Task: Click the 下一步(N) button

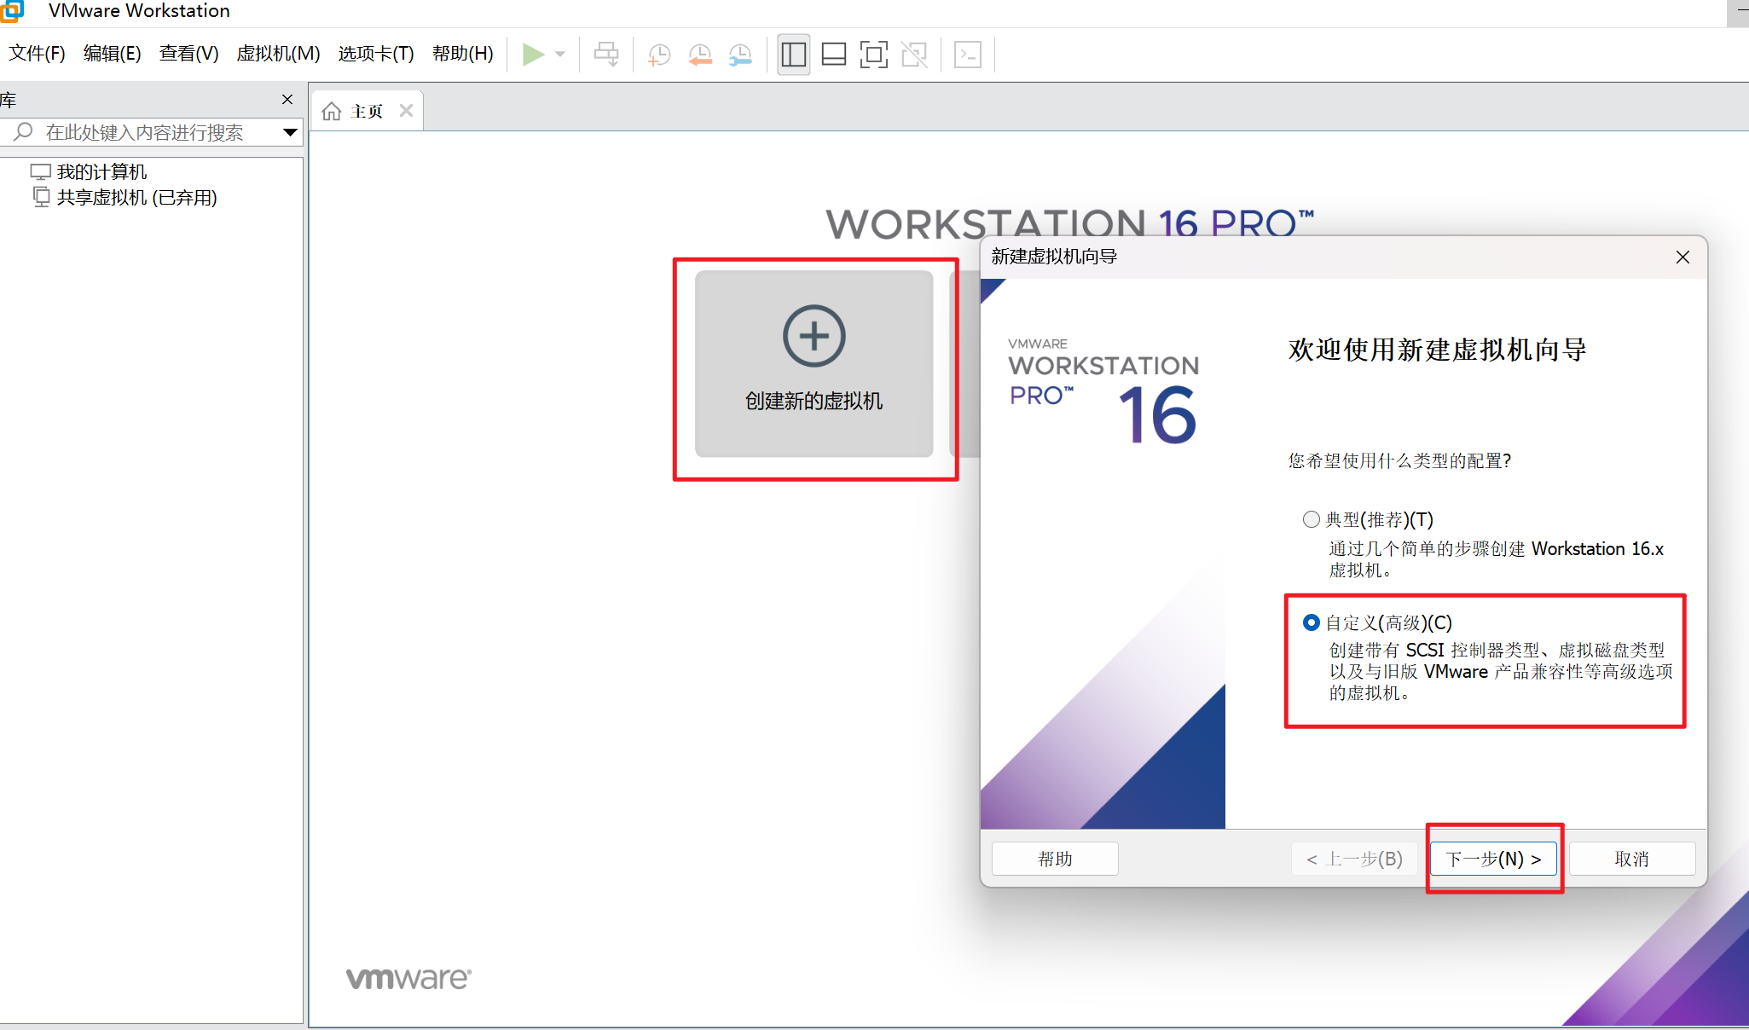Action: click(x=1493, y=859)
